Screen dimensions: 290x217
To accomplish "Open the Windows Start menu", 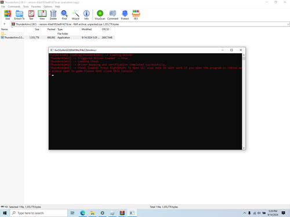I will click(x=5, y=213).
